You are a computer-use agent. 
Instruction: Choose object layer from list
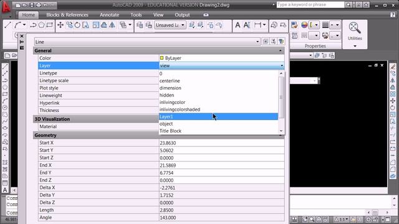pyautogui.click(x=219, y=124)
